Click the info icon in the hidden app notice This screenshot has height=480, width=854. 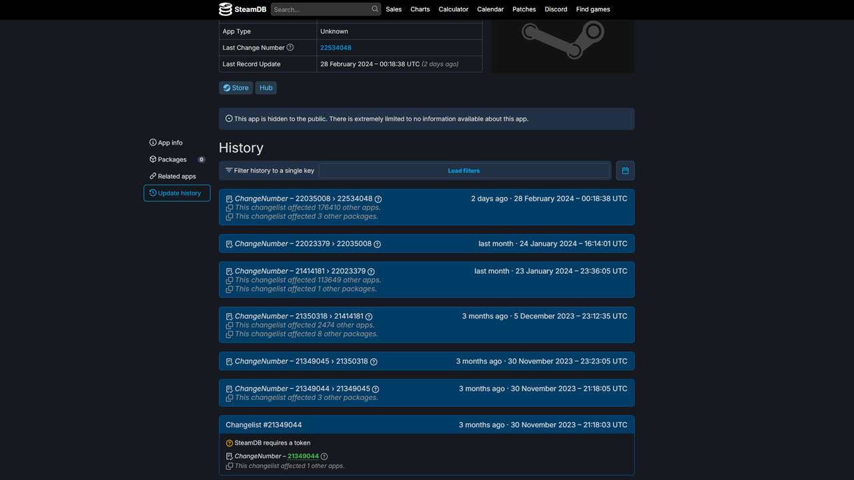click(x=229, y=119)
